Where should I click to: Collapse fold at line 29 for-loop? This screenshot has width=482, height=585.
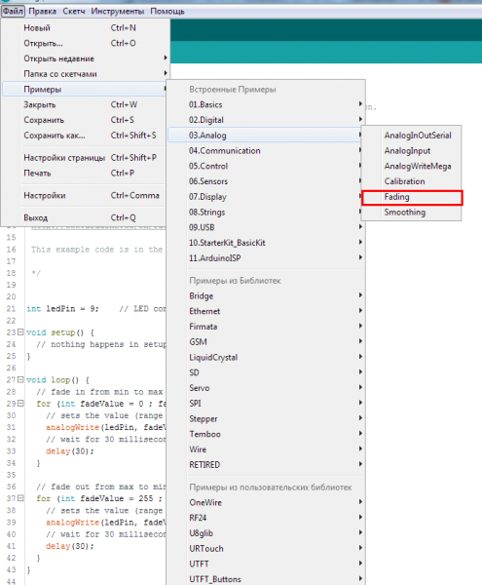pos(20,404)
